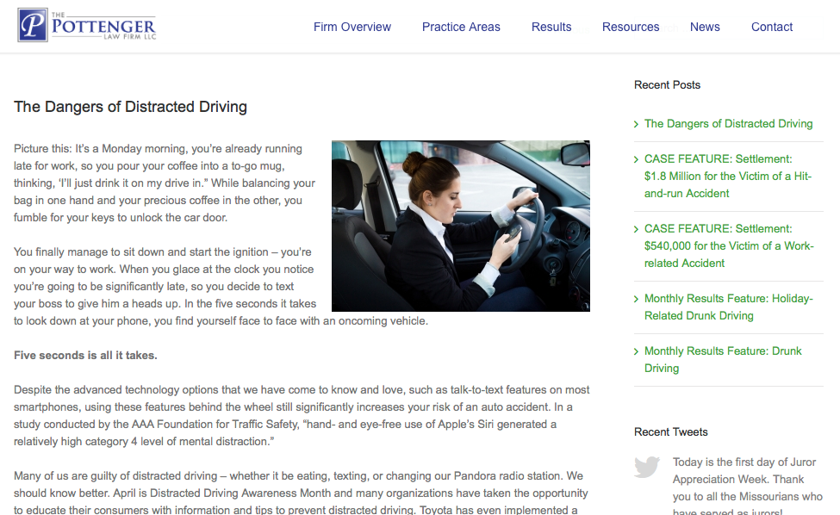The image size is (840, 515).
Task: Click the Twitter bird icon
Action: pos(647,466)
